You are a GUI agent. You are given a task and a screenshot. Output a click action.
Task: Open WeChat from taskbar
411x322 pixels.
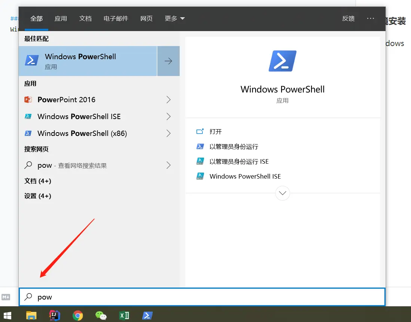(x=101, y=315)
